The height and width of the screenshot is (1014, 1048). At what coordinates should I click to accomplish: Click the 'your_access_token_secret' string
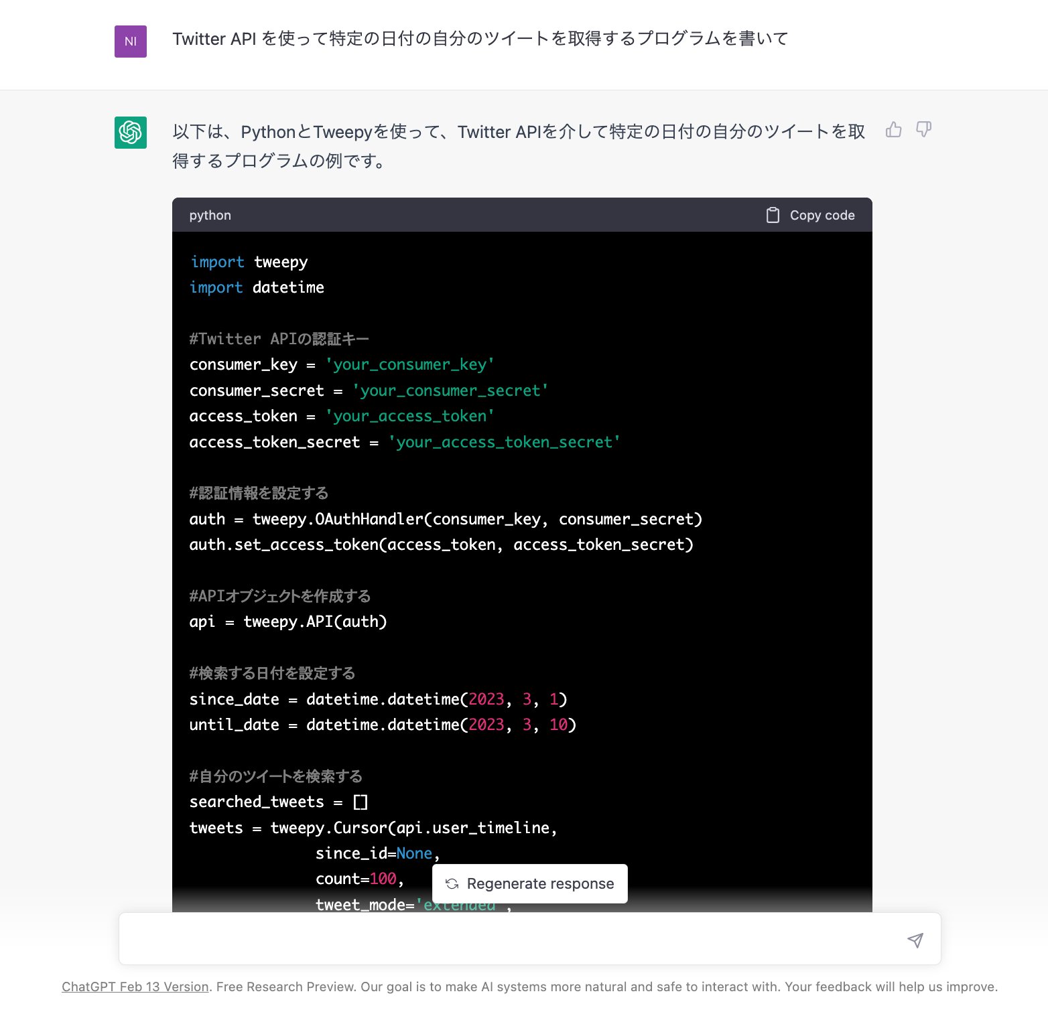tap(504, 442)
